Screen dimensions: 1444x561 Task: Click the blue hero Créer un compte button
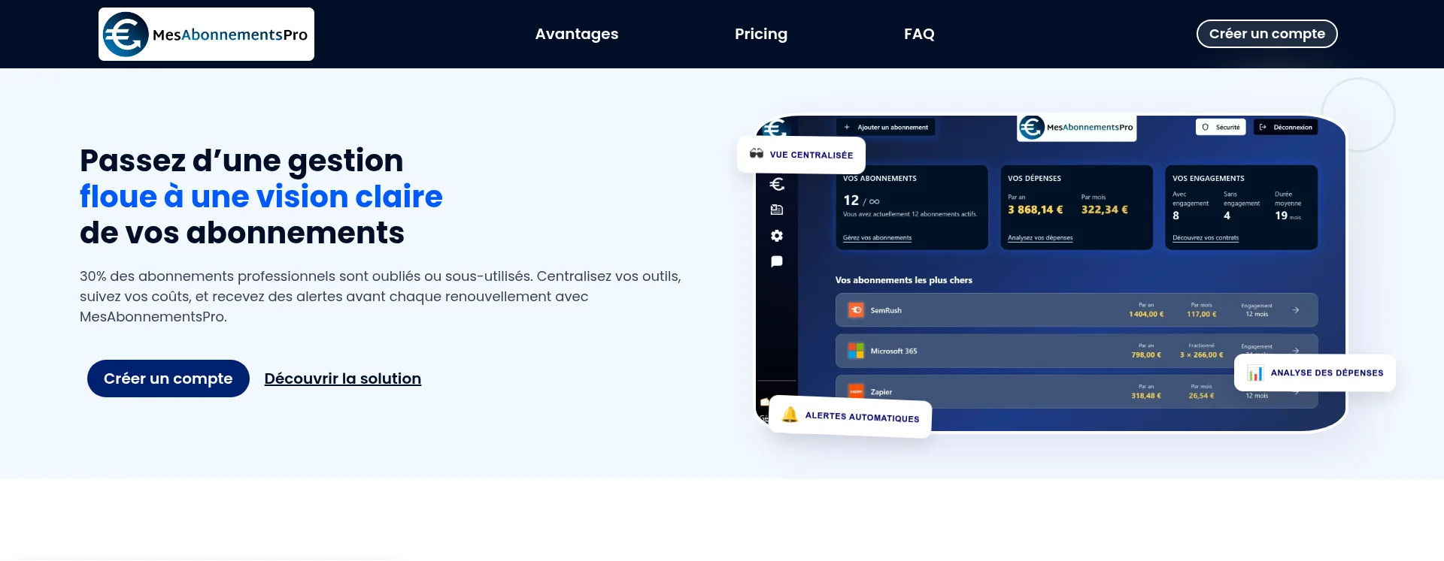pos(168,379)
